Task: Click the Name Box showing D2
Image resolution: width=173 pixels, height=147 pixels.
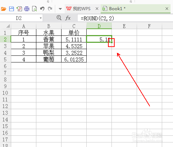Action: tap(19, 18)
